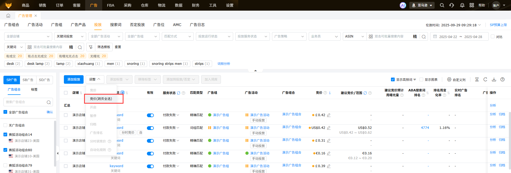Click the customer support headset icon
The height and width of the screenshot is (173, 511).
pos(452,5)
